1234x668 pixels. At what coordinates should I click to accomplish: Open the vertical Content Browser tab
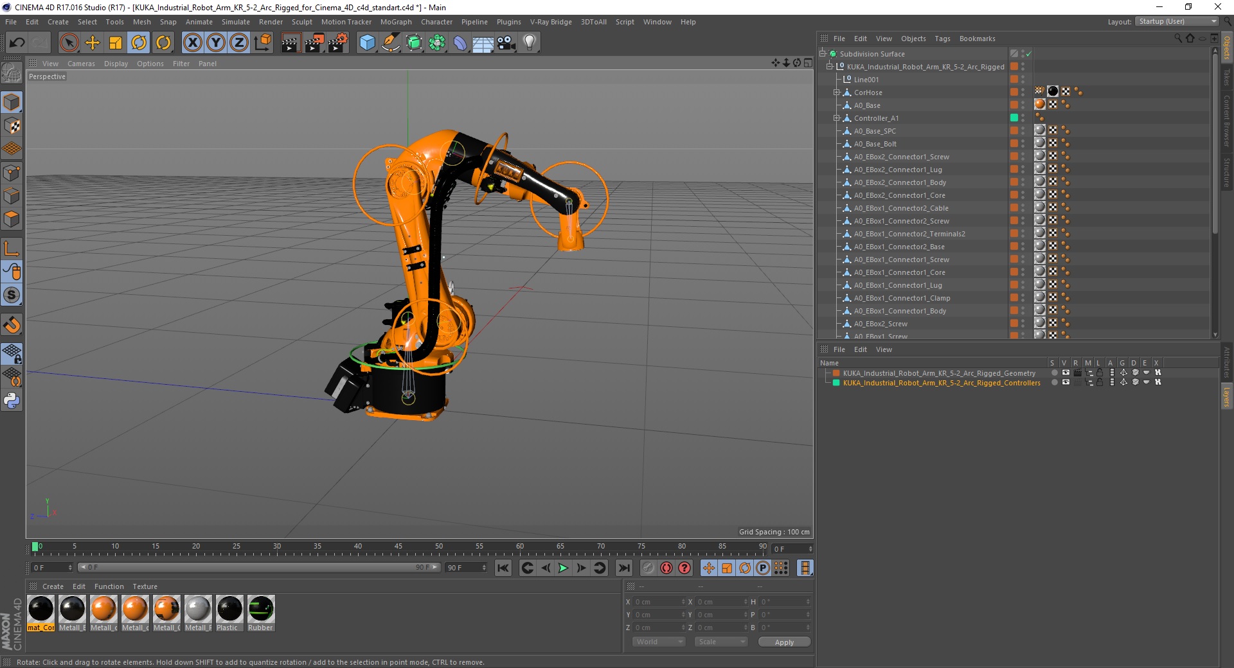[x=1227, y=121]
